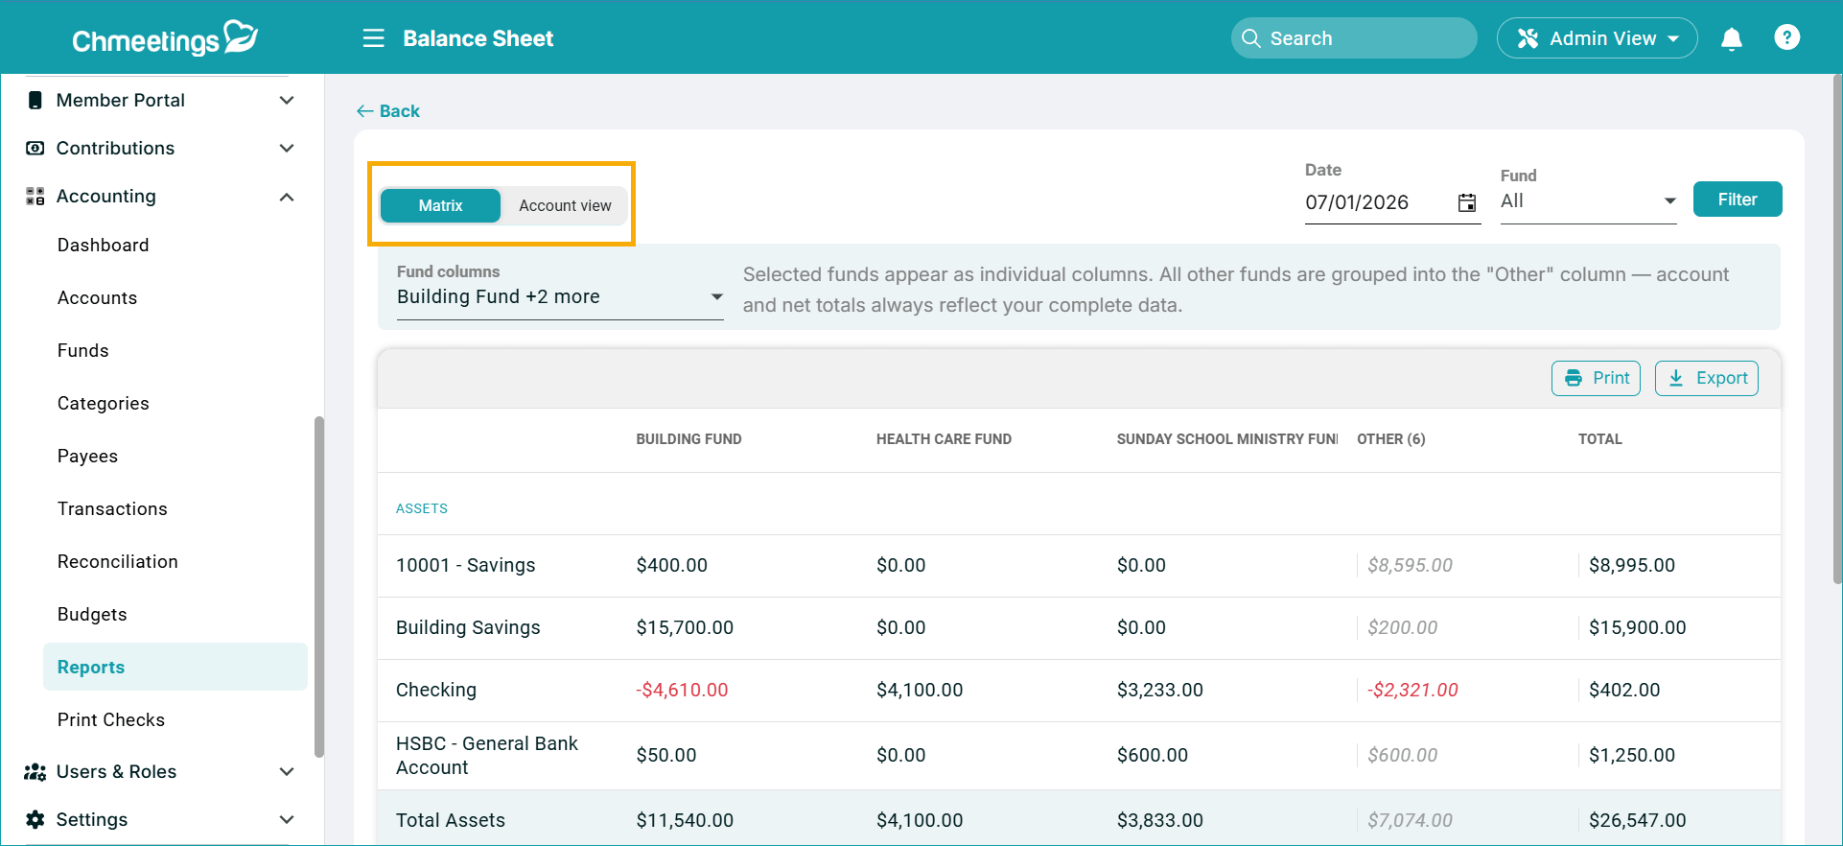Click the Filter button

click(1738, 200)
